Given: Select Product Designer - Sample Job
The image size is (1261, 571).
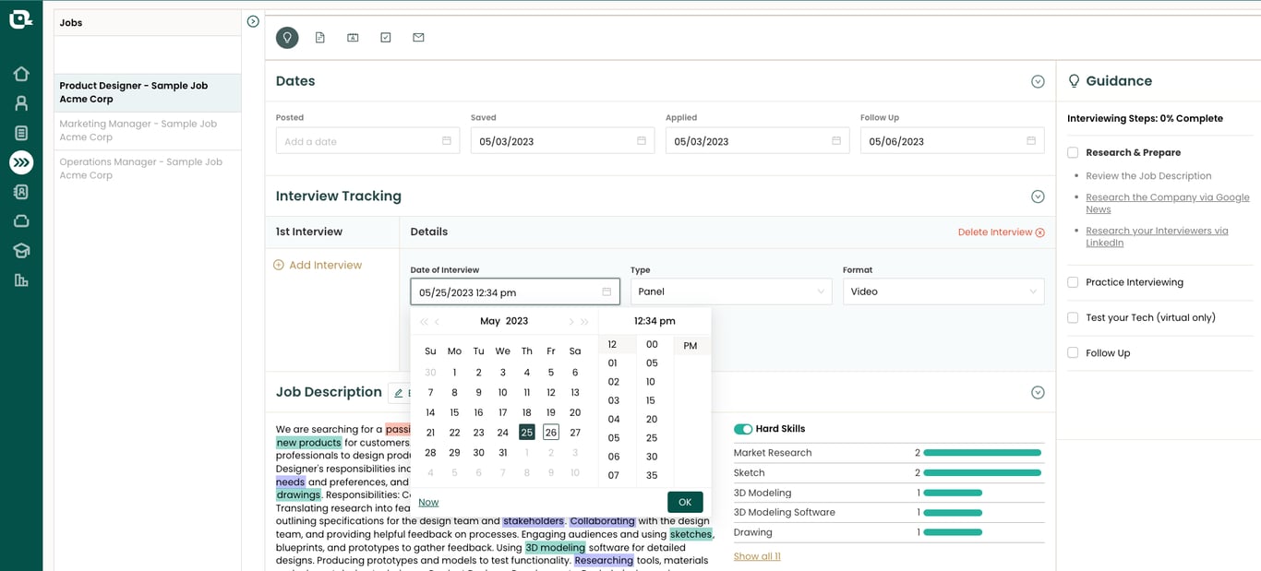Looking at the screenshot, I should [x=148, y=92].
